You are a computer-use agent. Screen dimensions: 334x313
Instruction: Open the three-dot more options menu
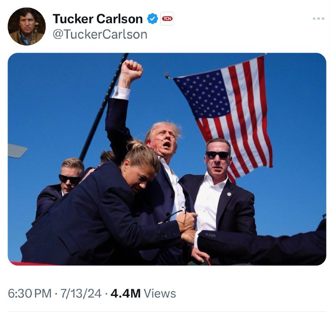[319, 18]
